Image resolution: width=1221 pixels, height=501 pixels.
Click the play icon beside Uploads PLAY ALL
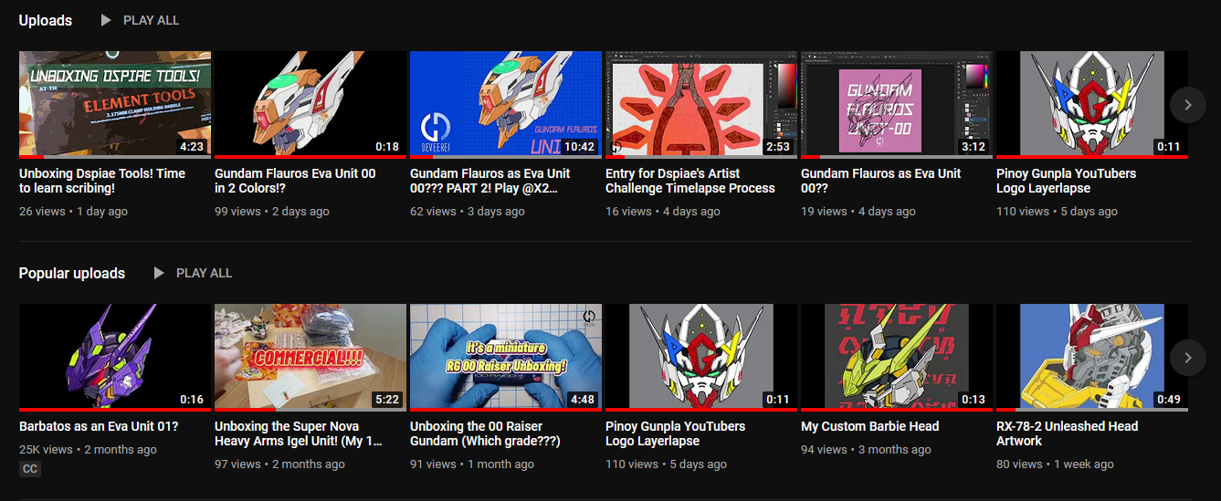(107, 20)
